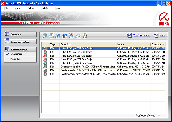
Task: Sort by the Type column header
Action: click(x=54, y=44)
